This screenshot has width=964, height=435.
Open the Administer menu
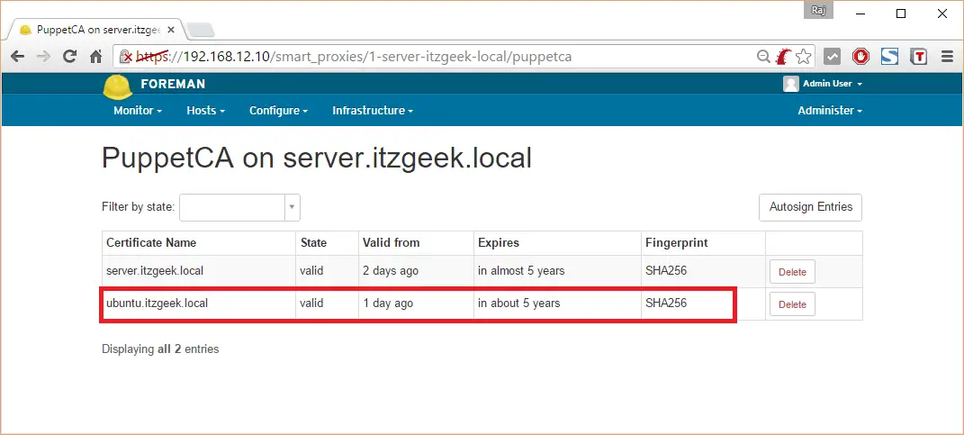point(830,111)
